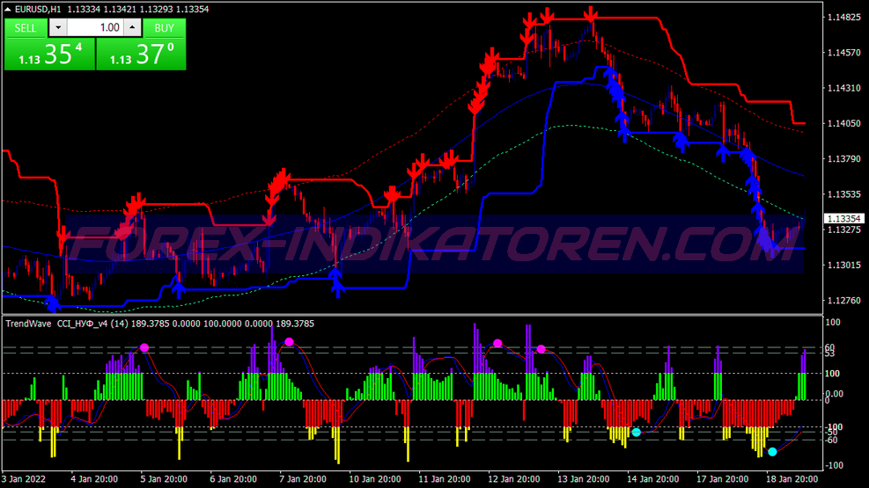Click the 1.14825 price scale label

844,18
